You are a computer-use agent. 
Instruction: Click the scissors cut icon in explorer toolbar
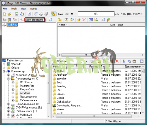tap(124, 61)
